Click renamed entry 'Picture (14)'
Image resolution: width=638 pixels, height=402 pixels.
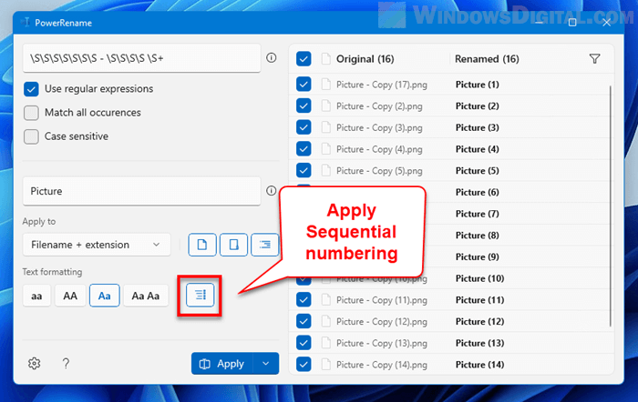point(479,365)
